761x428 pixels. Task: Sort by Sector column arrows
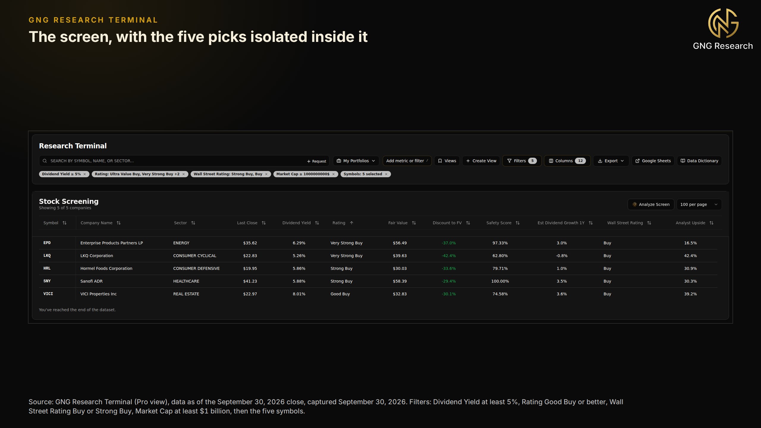[193, 223]
